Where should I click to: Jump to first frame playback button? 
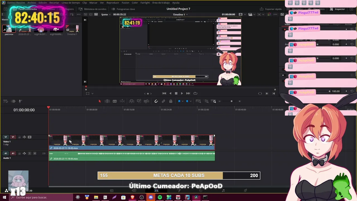pyautogui.click(x=164, y=93)
